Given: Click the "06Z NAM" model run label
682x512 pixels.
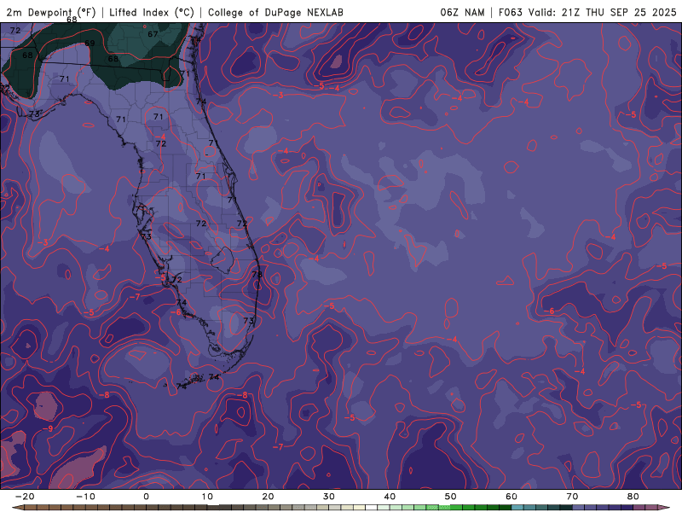Looking at the screenshot, I should coord(462,12).
